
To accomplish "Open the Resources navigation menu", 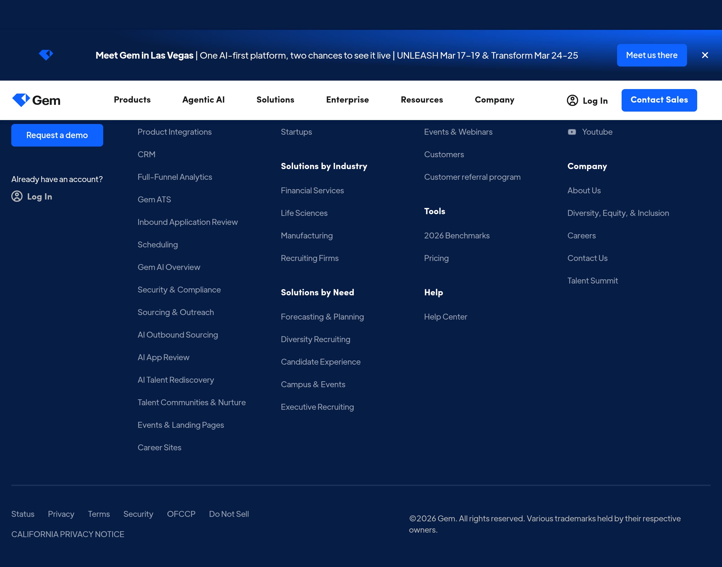I will pyautogui.click(x=422, y=100).
